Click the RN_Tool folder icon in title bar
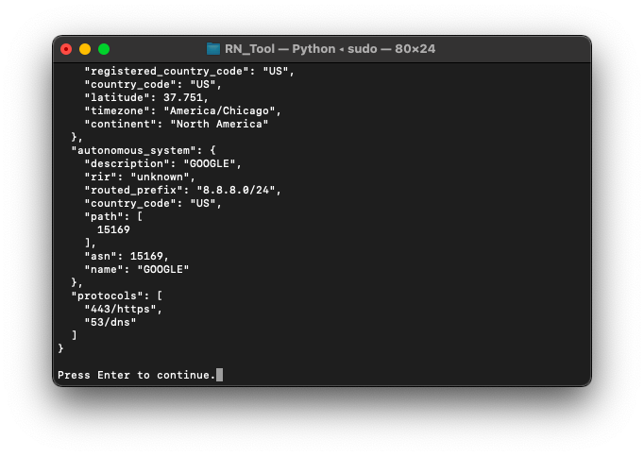This screenshot has width=644, height=456. [213, 49]
